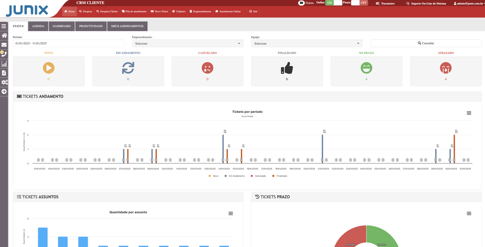The image size is (485, 247).
Task: Click the Consultar button
Action: tap(426, 43)
